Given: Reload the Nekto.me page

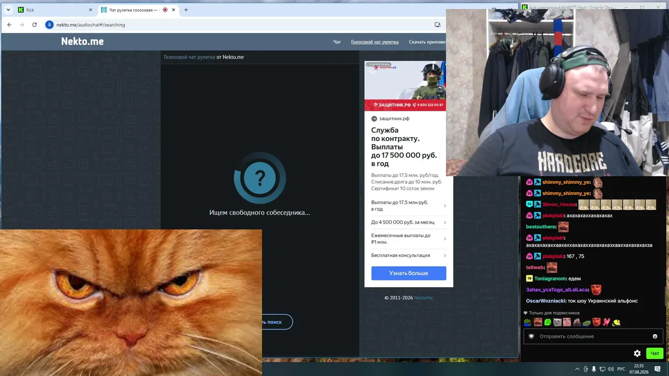Looking at the screenshot, I should 34,25.
